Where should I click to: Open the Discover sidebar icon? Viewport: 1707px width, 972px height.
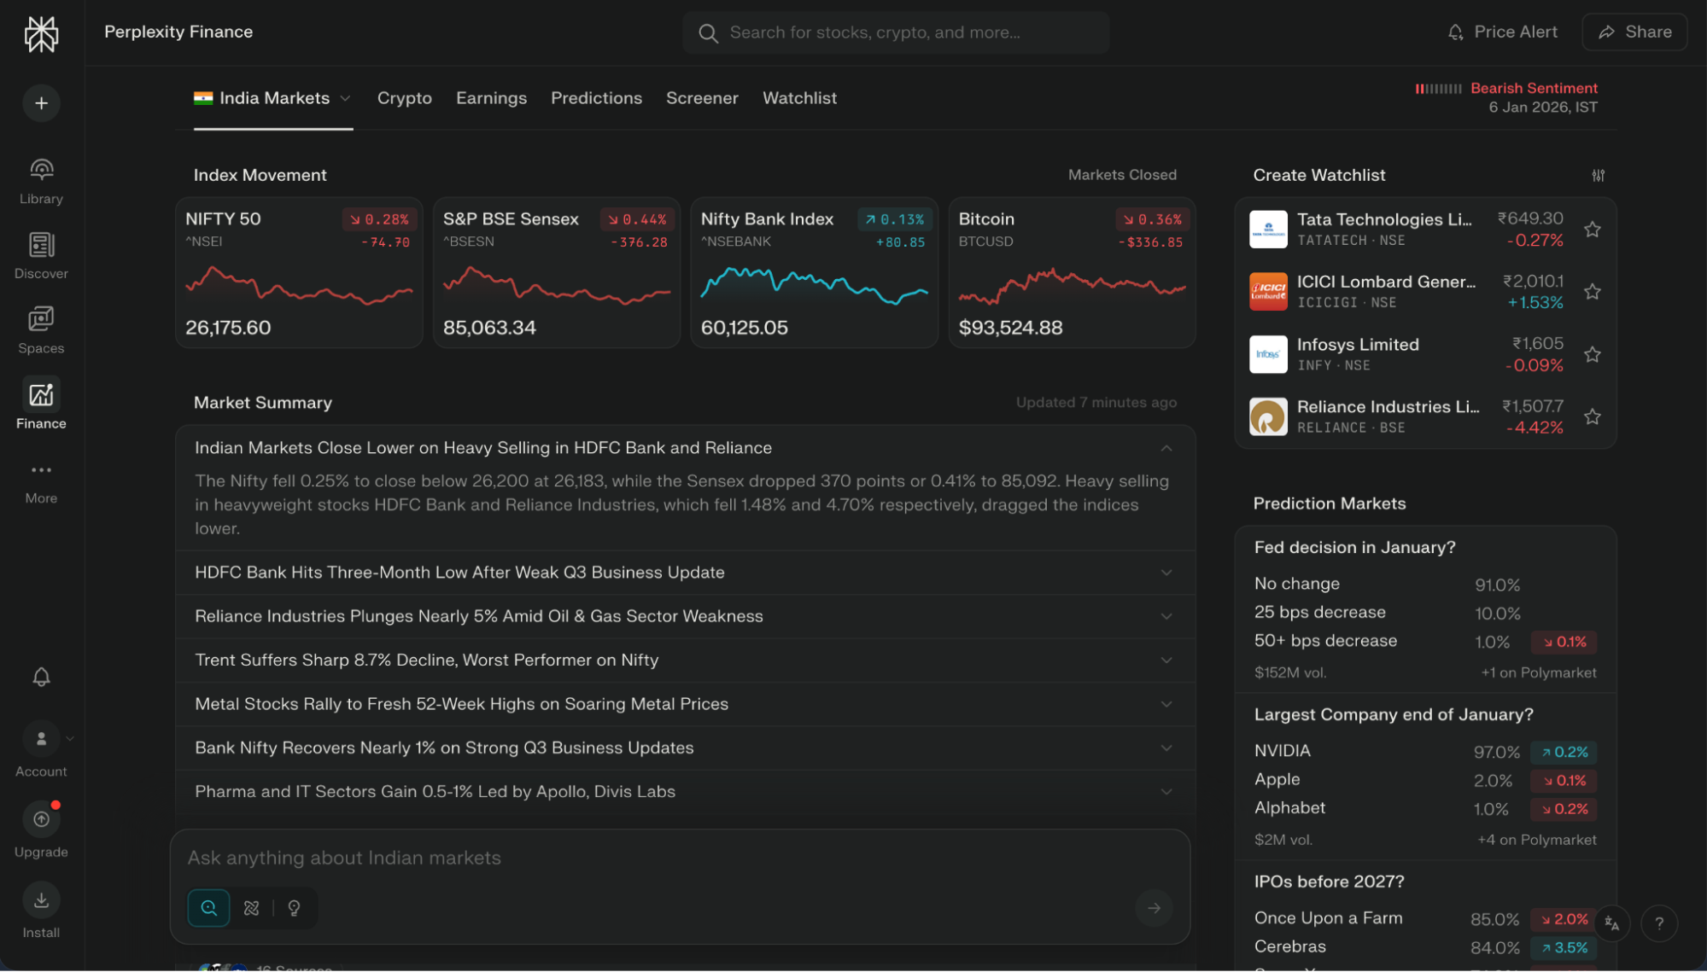pyautogui.click(x=41, y=246)
